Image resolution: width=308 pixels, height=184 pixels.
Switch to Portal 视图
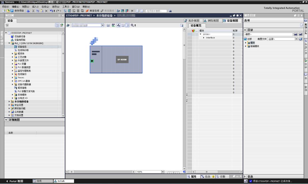point(15,181)
